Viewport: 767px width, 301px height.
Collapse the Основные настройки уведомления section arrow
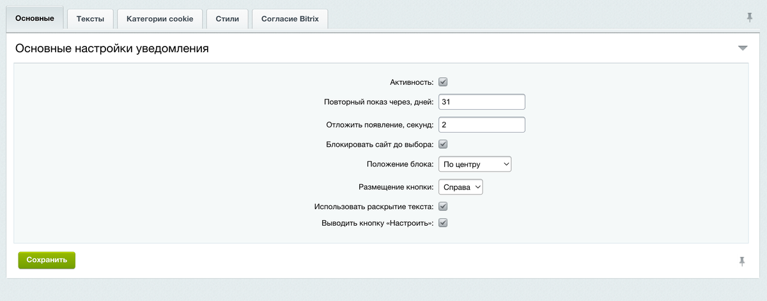click(x=742, y=48)
